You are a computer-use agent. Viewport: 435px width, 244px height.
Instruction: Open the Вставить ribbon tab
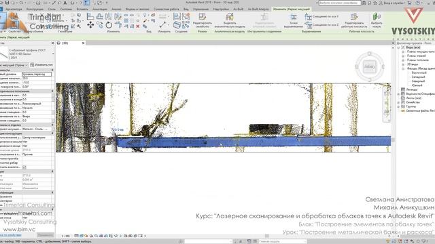pyautogui.click(x=82, y=9)
